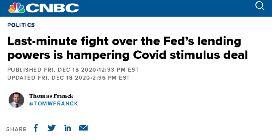Click the SHARE label
The height and width of the screenshot is (140, 272).
pyautogui.click(x=16, y=129)
